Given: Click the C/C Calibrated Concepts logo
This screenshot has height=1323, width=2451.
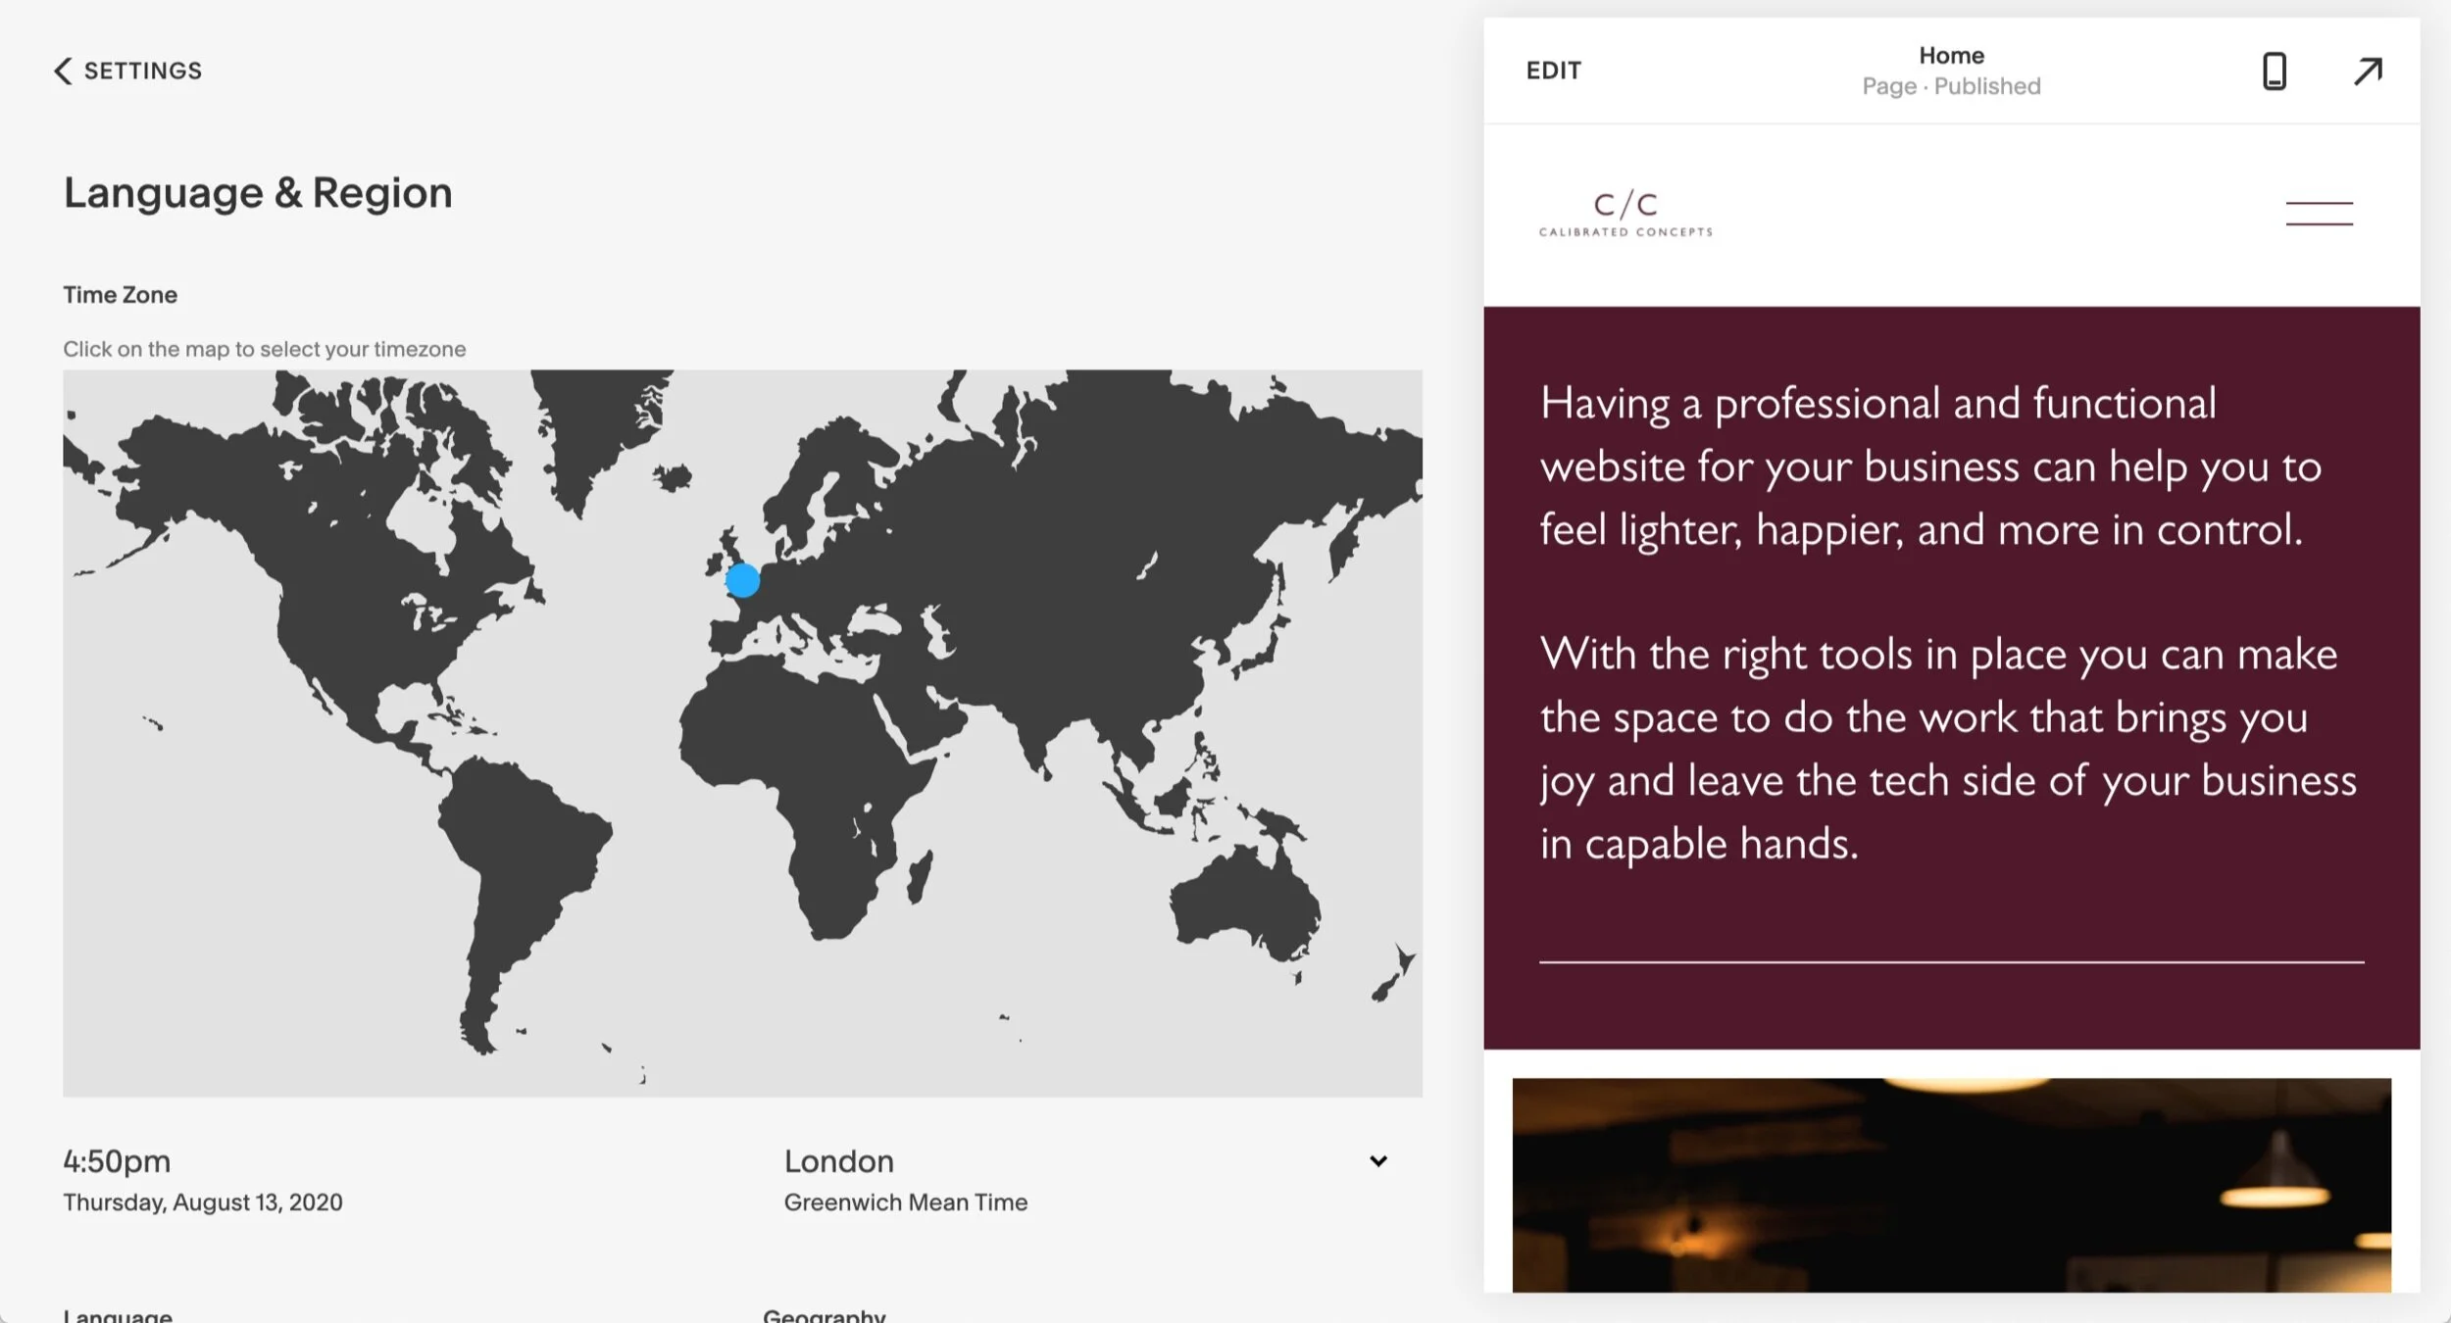Looking at the screenshot, I should (1626, 214).
